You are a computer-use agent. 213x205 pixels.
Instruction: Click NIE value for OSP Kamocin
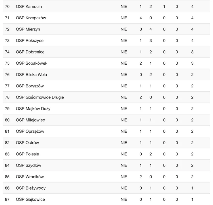(x=124, y=7)
